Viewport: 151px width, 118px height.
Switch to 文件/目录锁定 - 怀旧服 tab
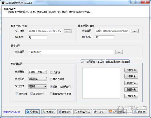coord(117,62)
